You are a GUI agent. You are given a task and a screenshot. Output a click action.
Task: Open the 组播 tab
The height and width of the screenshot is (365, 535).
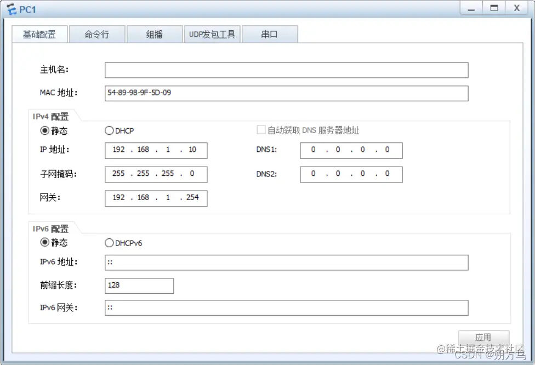coord(155,34)
